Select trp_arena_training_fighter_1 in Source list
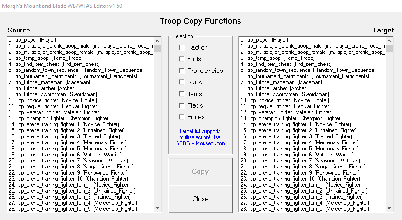 click(81, 124)
